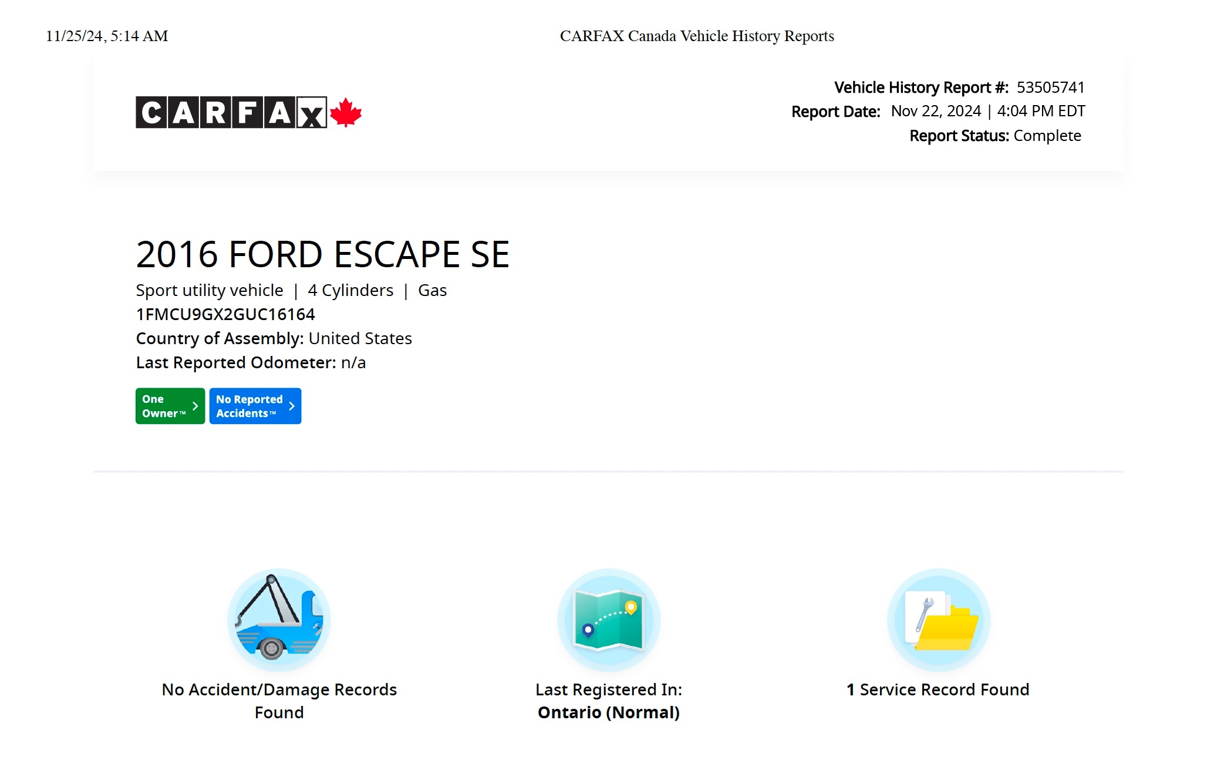This screenshot has width=1214, height=767.
Task: Click the tow truck accident icon
Action: click(x=279, y=620)
